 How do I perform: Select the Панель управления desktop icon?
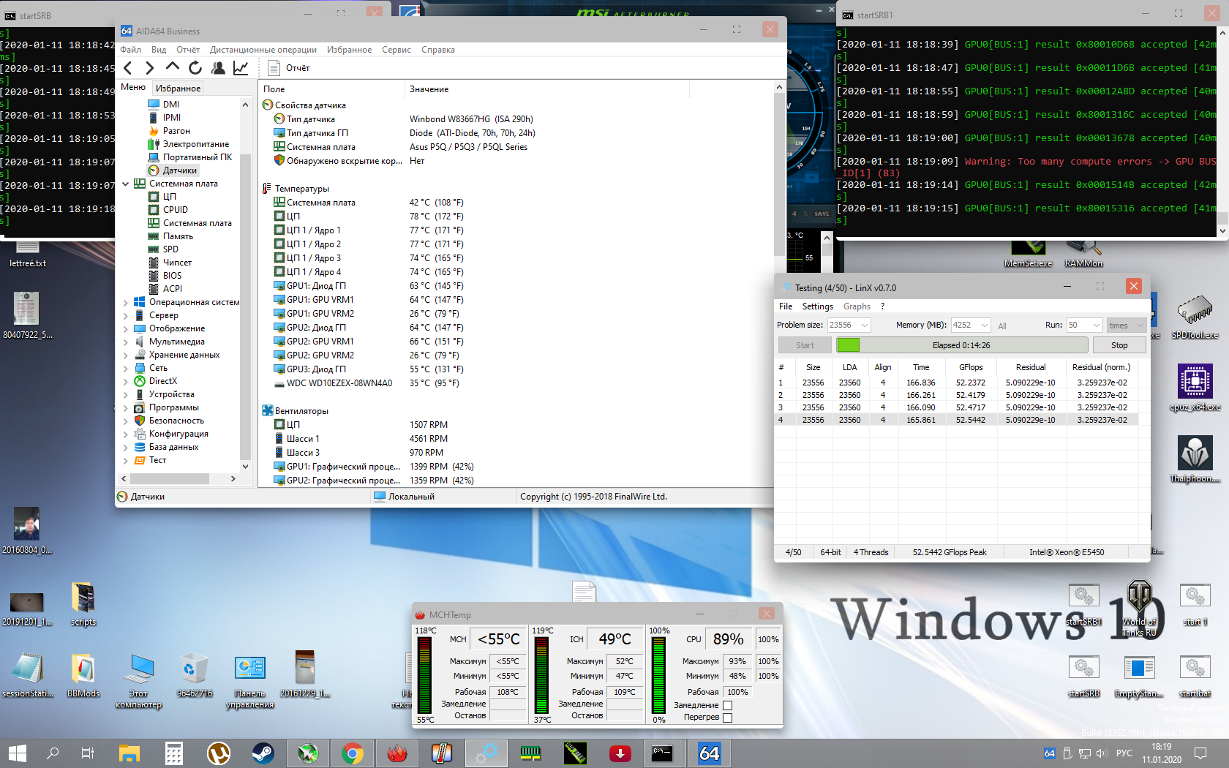pyautogui.click(x=250, y=681)
